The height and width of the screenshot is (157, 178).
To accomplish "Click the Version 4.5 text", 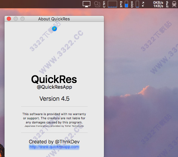I will pos(54,99).
